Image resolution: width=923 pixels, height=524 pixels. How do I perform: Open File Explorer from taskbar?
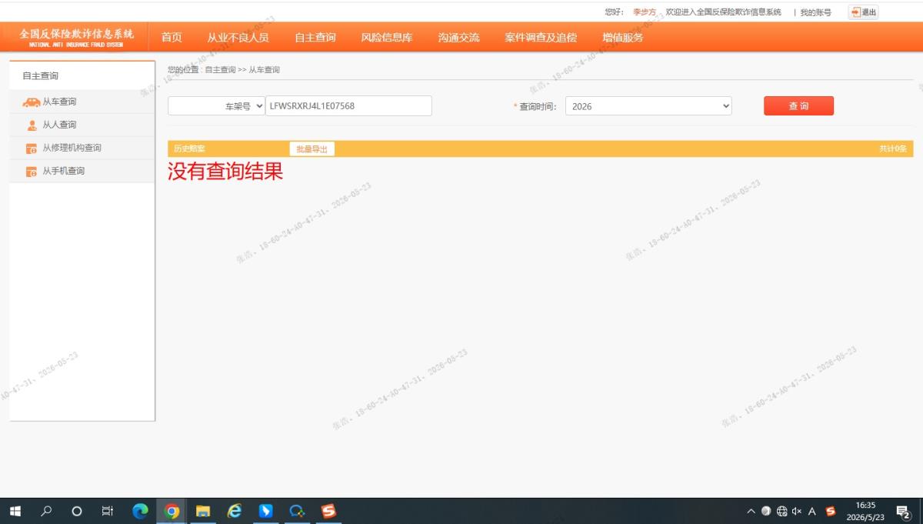(203, 511)
